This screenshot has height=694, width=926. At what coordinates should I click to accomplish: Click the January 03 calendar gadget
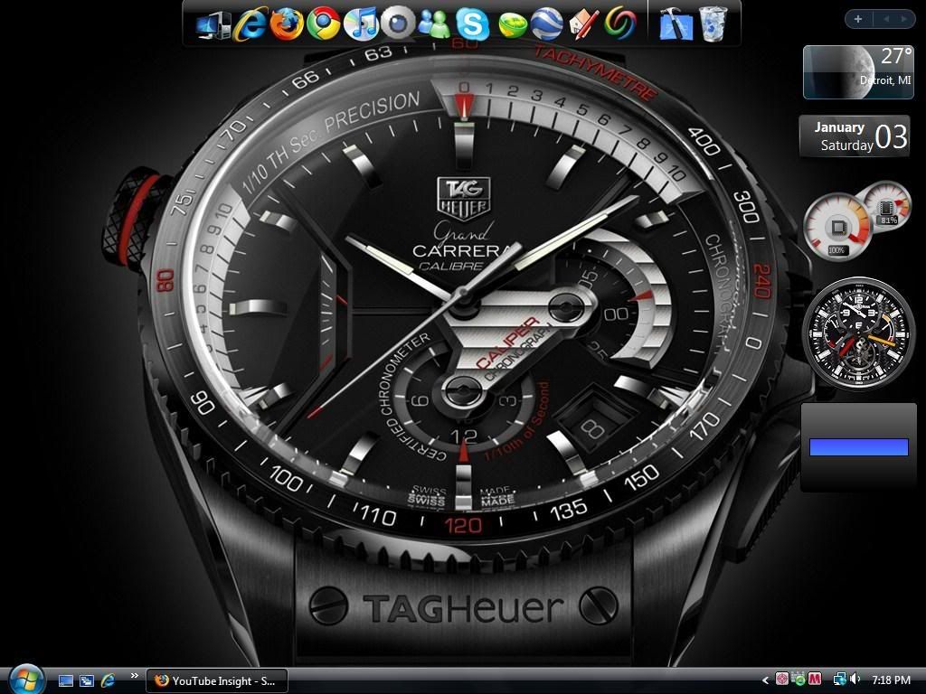(x=854, y=136)
